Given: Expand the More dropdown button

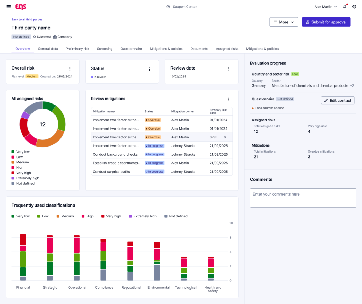Looking at the screenshot, I should tap(284, 22).
